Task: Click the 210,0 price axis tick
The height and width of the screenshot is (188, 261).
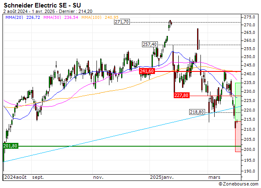Action: pos(249,130)
